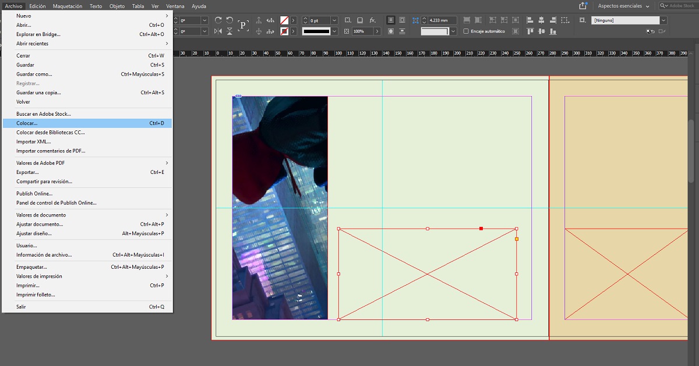
Task: Choose Salir from the Archivo menu
Action: coord(87,307)
